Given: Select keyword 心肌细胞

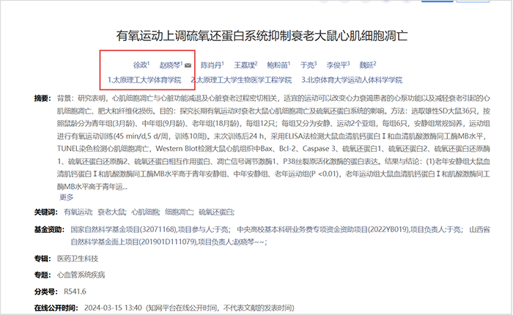Looking at the screenshot, I should tap(146, 212).
